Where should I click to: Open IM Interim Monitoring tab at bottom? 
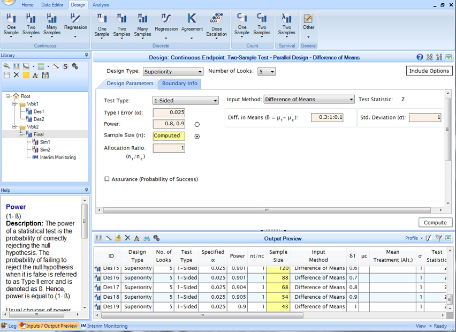[104, 326]
